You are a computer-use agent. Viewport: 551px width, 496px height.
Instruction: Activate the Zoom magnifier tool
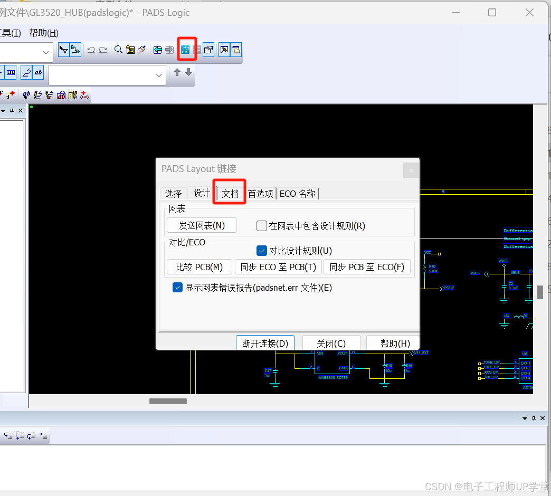pos(118,50)
